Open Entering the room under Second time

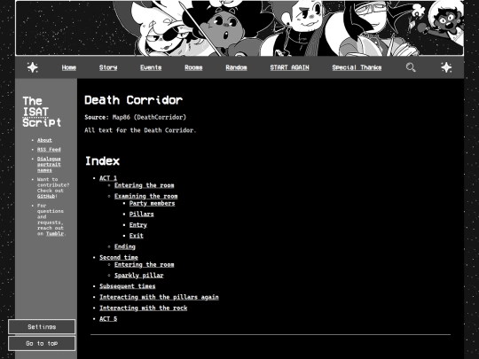(x=145, y=265)
